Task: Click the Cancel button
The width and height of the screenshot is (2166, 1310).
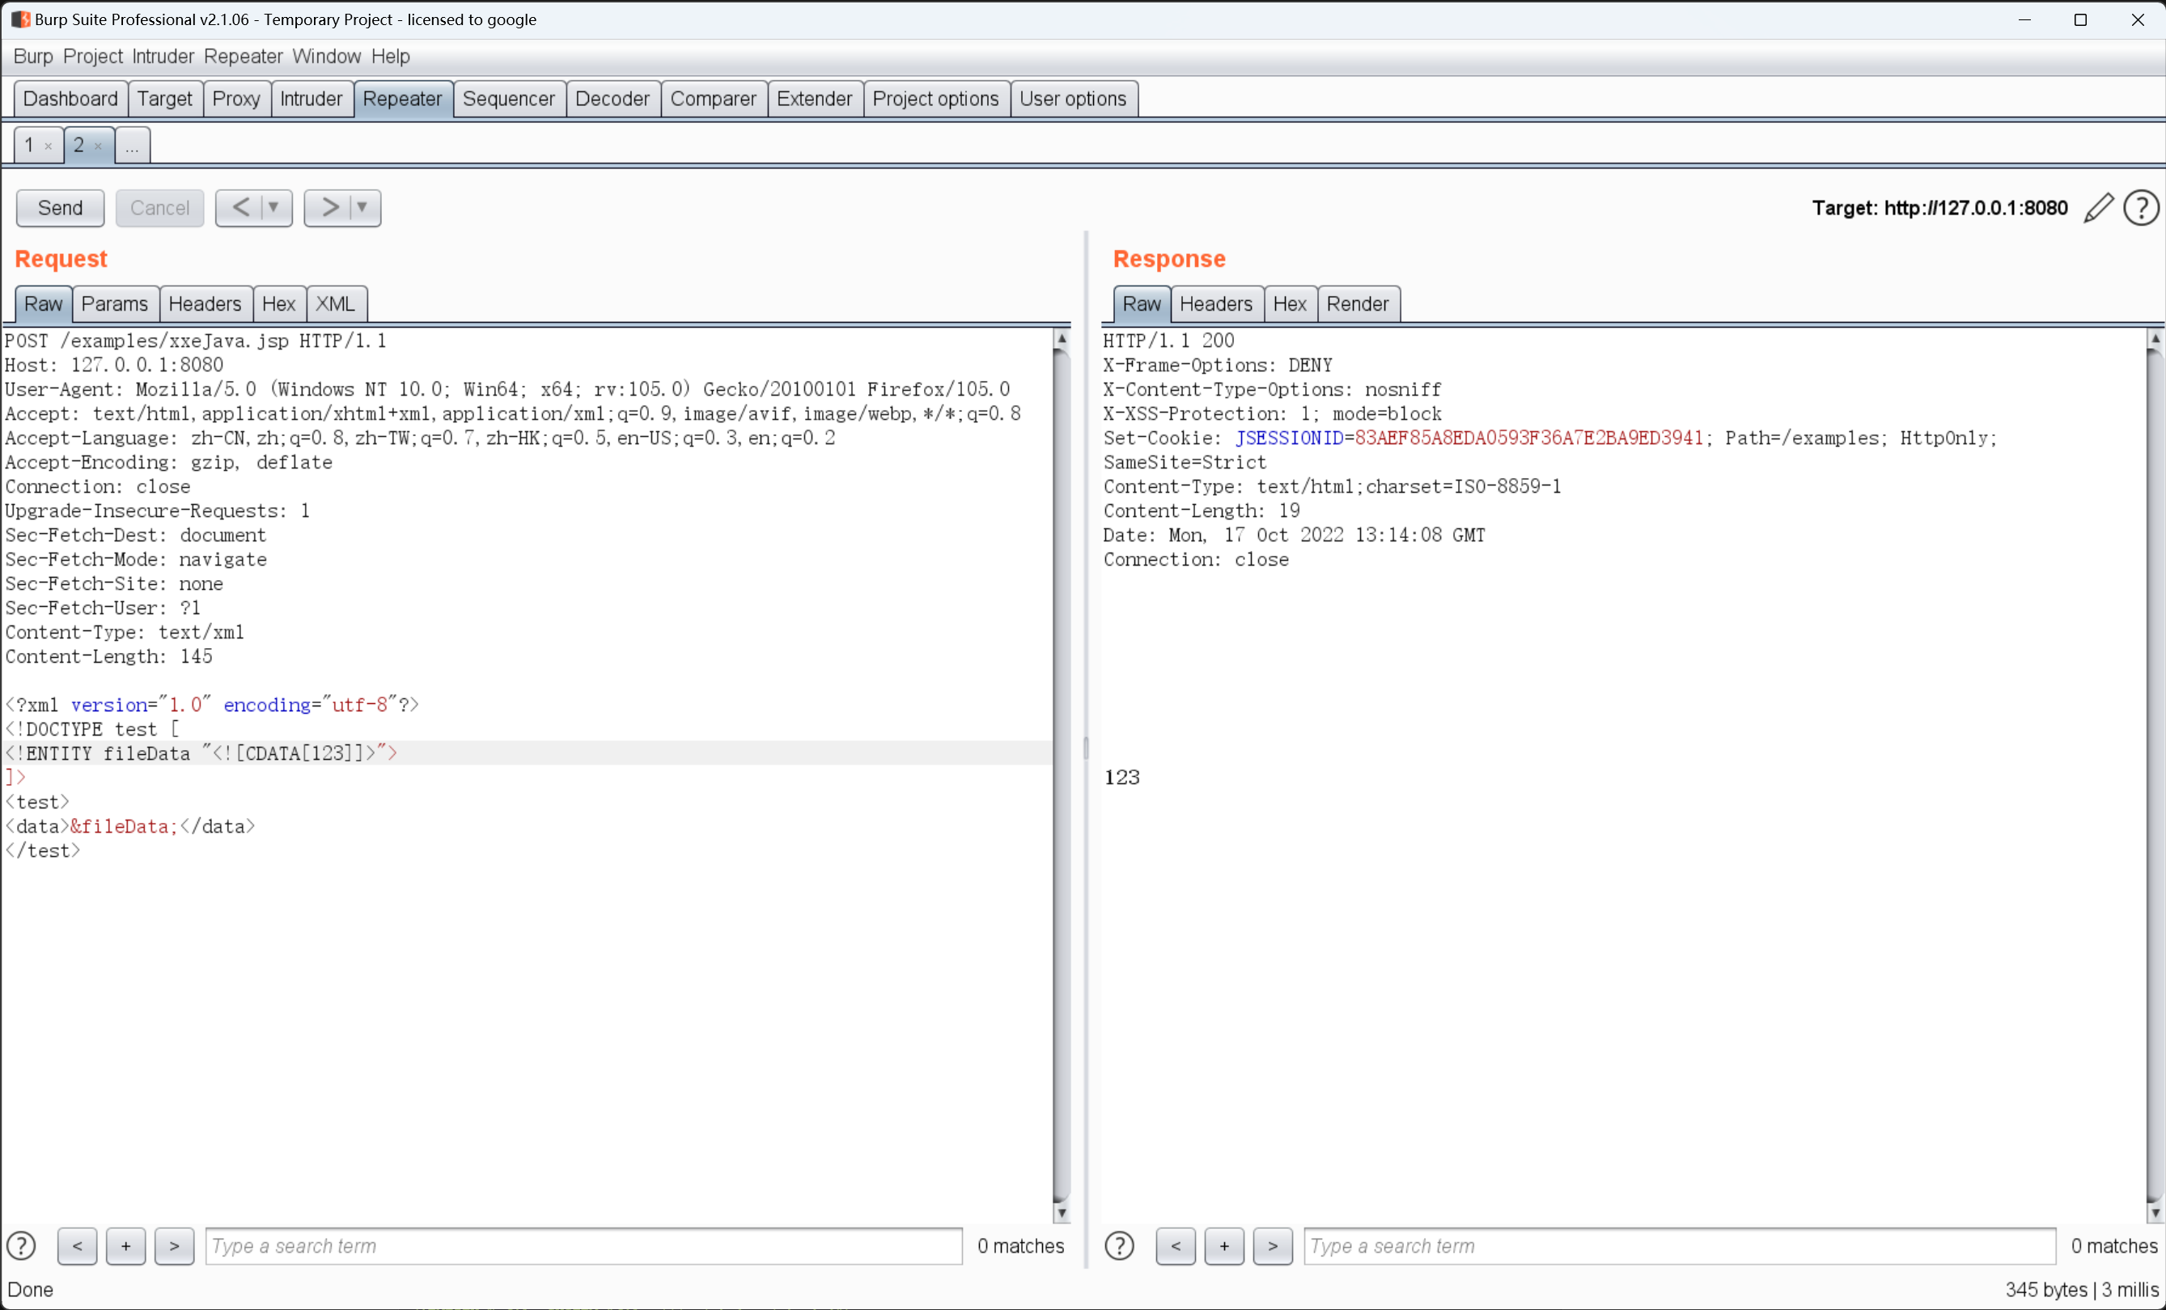Action: [x=159, y=209]
